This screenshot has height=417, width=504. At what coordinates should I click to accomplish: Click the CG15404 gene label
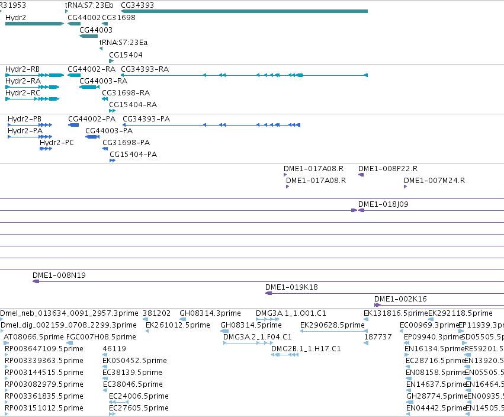point(126,55)
